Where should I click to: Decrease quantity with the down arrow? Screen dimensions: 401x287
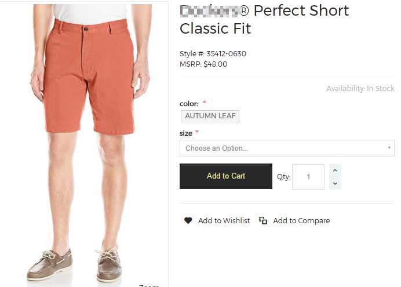click(335, 183)
